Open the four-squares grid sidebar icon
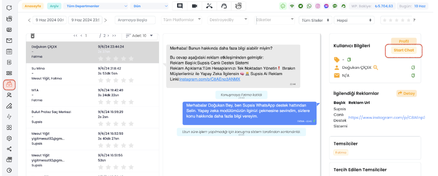The width and height of the screenshot is (438, 176). 9,127
